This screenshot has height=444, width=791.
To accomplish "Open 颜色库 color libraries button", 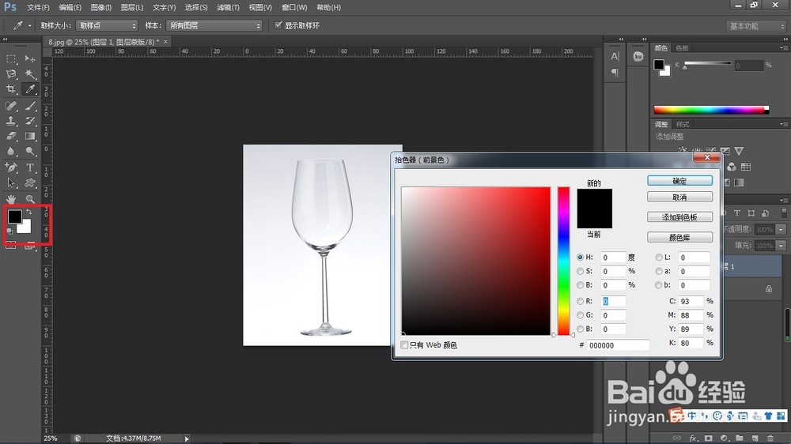I will click(679, 237).
